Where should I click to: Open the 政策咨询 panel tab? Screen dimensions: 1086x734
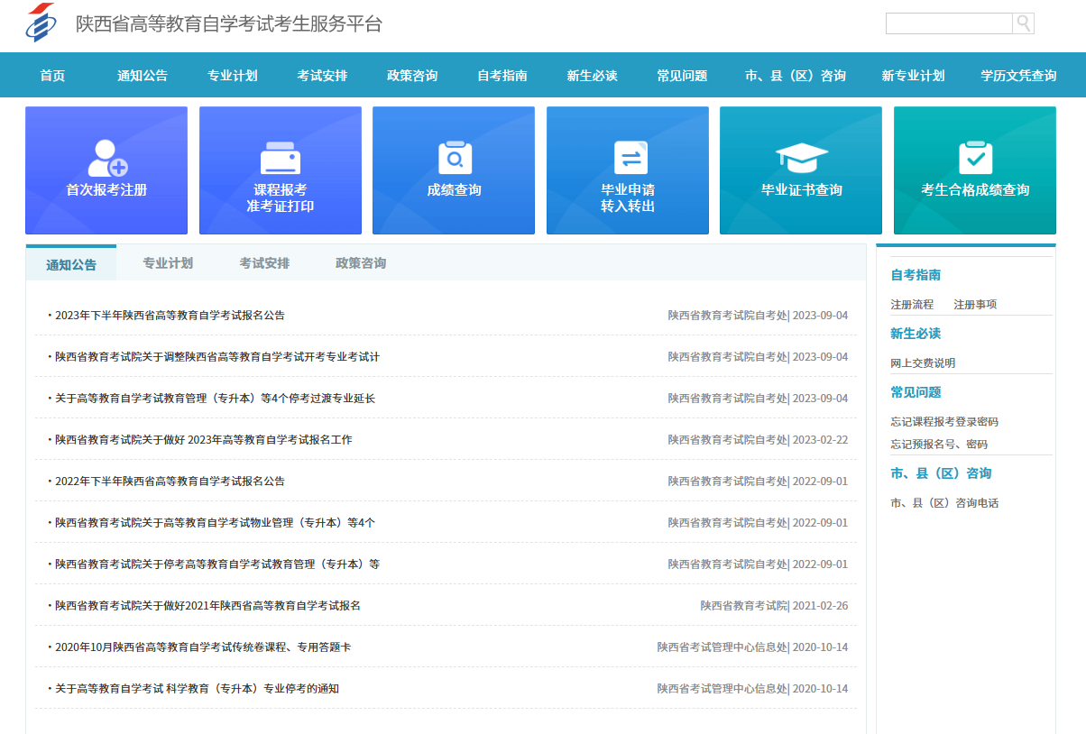(361, 263)
